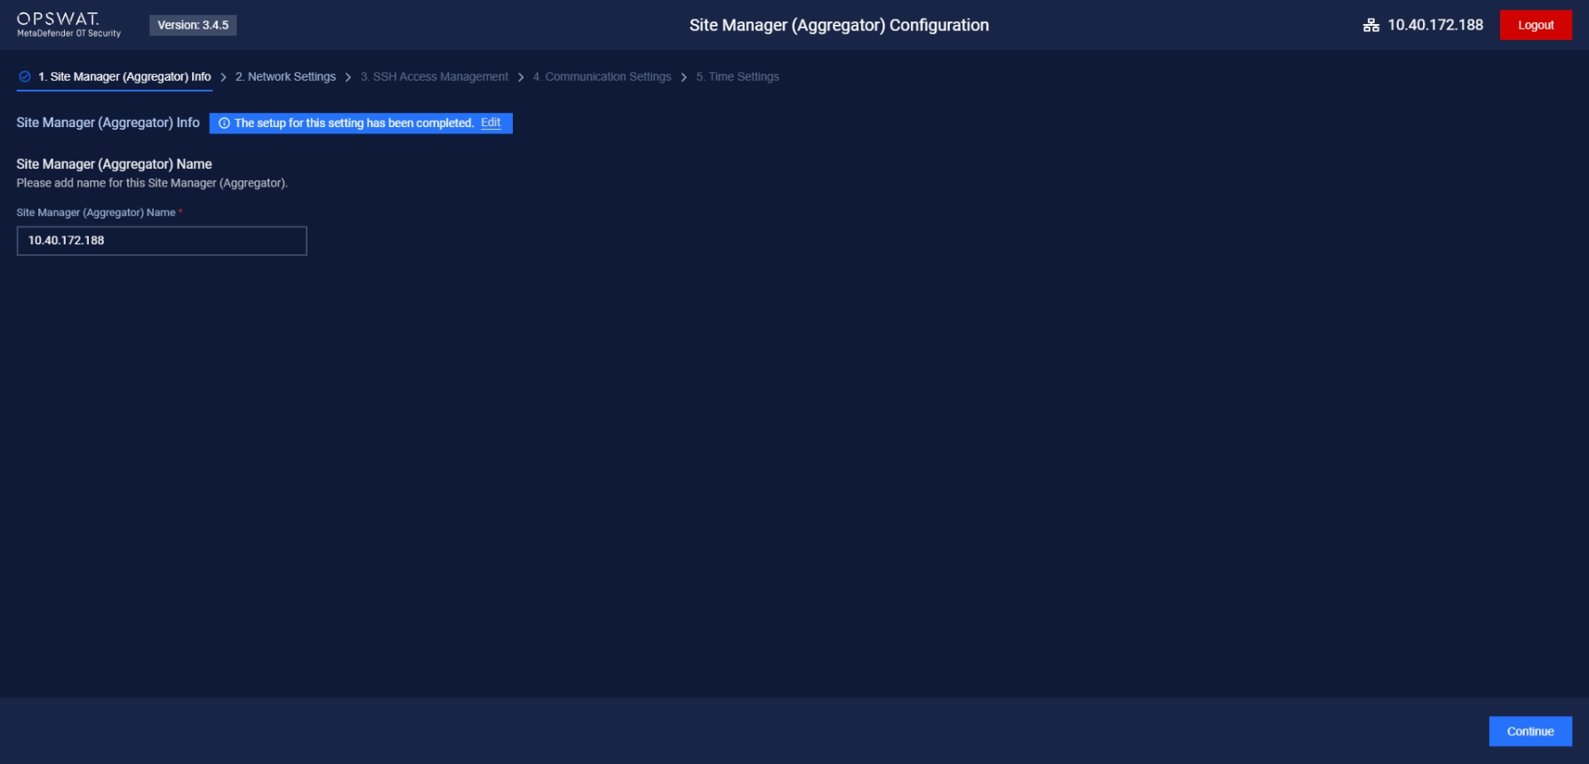Image resolution: width=1589 pixels, height=764 pixels.
Task: Click the chevron between steps 1 and 2
Action: coord(223,77)
